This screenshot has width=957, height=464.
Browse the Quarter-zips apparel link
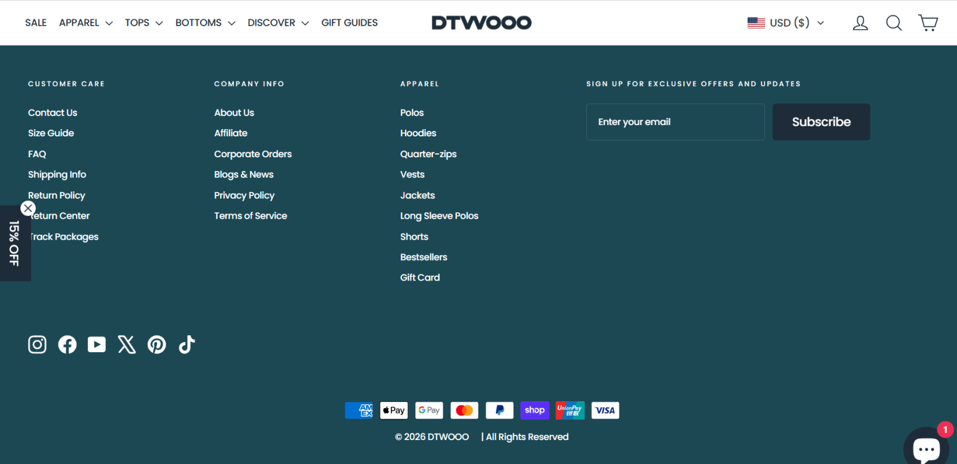428,154
